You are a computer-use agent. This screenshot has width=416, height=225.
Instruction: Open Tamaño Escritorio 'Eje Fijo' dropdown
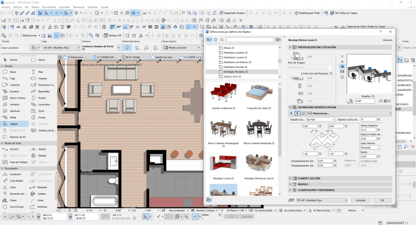320,119
